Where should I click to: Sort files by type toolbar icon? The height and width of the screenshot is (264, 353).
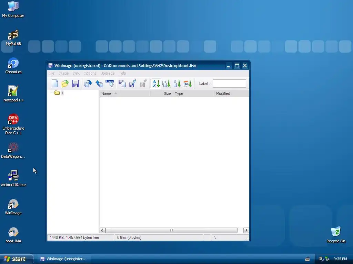167,84
